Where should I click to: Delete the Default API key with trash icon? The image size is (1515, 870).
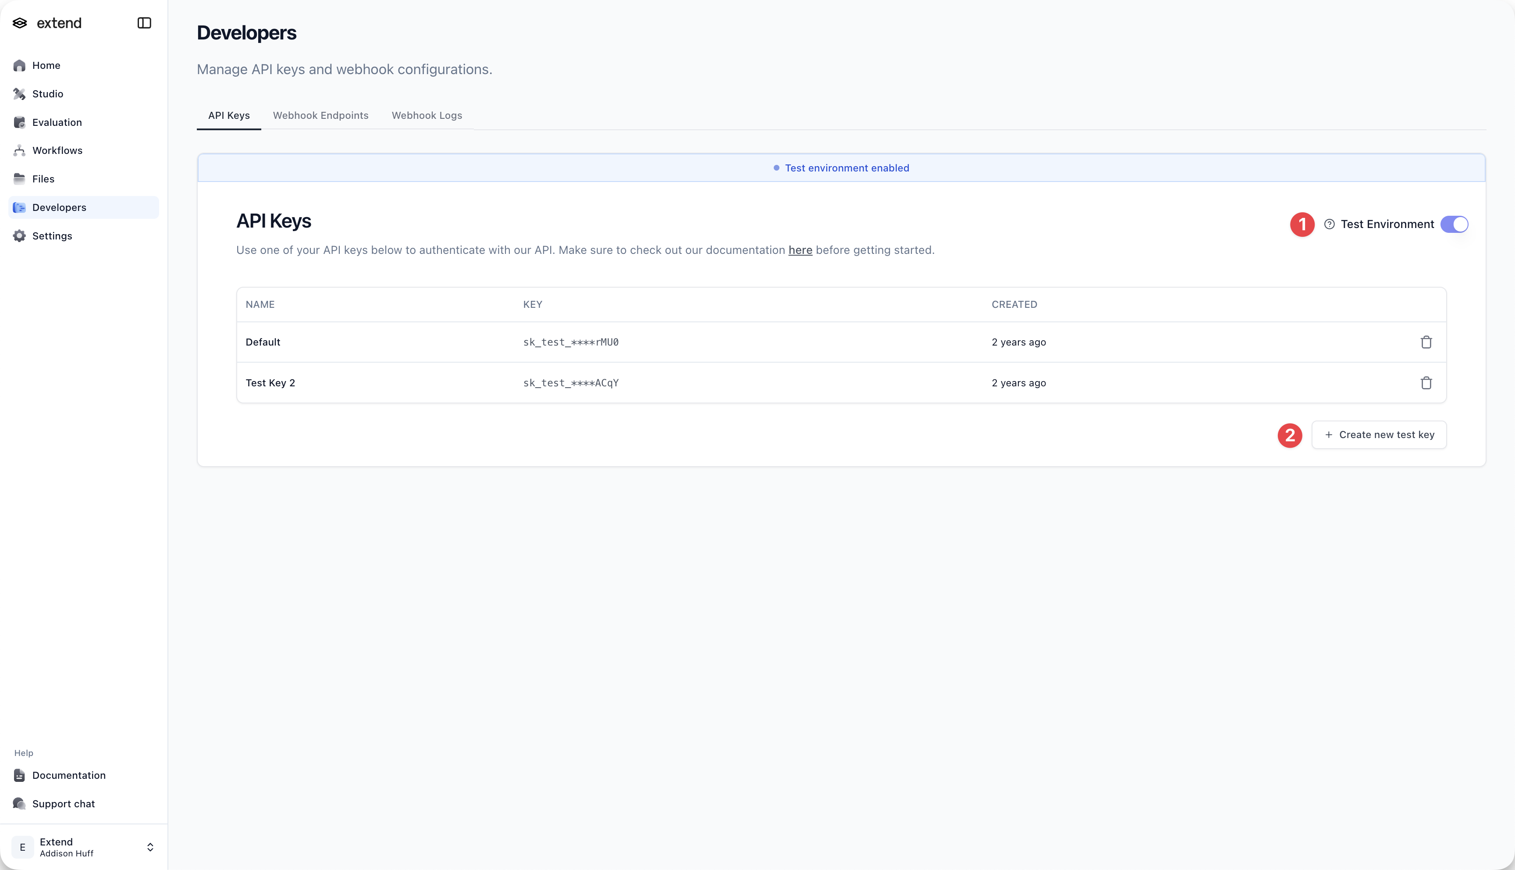1426,342
